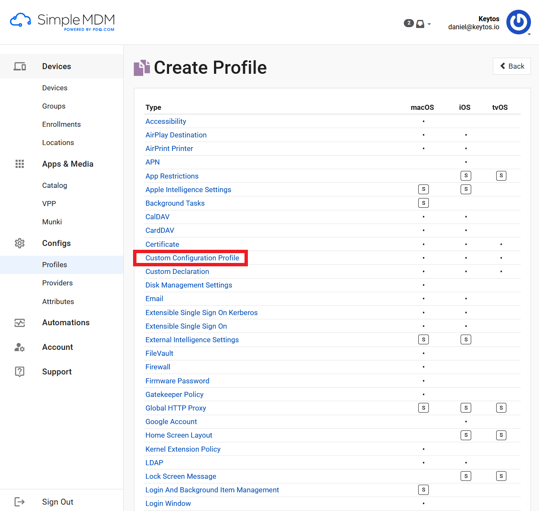Select the AirPrint Printer link
The height and width of the screenshot is (511, 539).
pos(169,148)
